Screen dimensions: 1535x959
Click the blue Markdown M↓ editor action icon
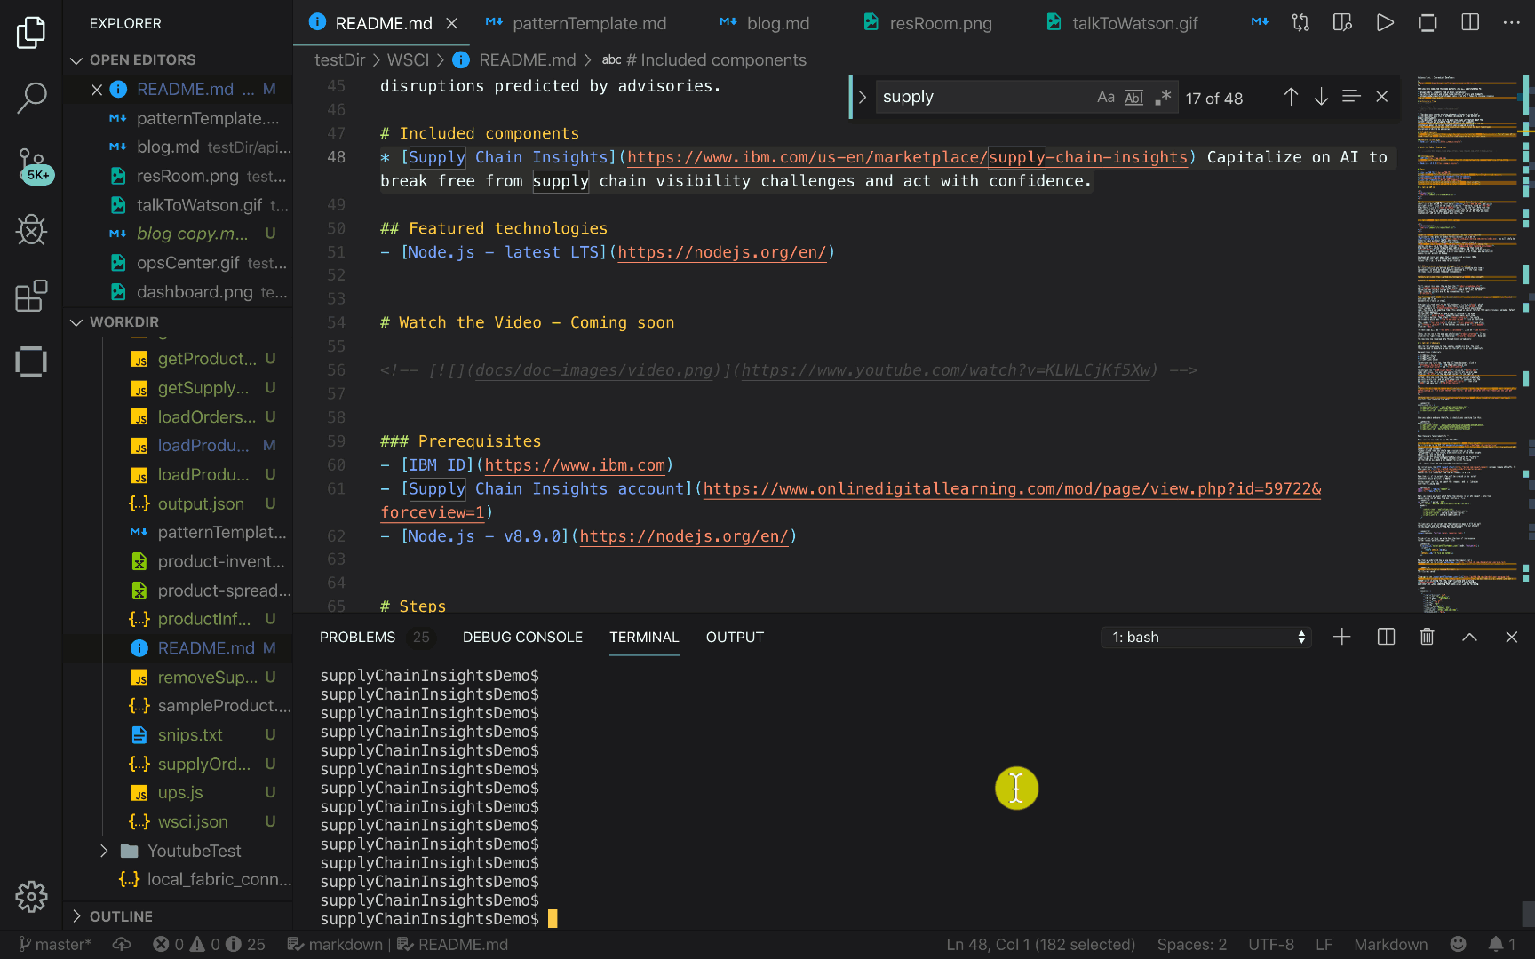pos(1260,22)
